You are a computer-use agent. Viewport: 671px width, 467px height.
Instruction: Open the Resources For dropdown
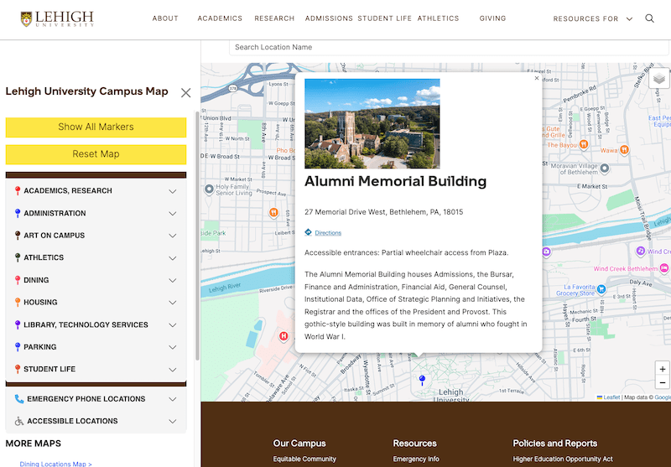click(593, 18)
